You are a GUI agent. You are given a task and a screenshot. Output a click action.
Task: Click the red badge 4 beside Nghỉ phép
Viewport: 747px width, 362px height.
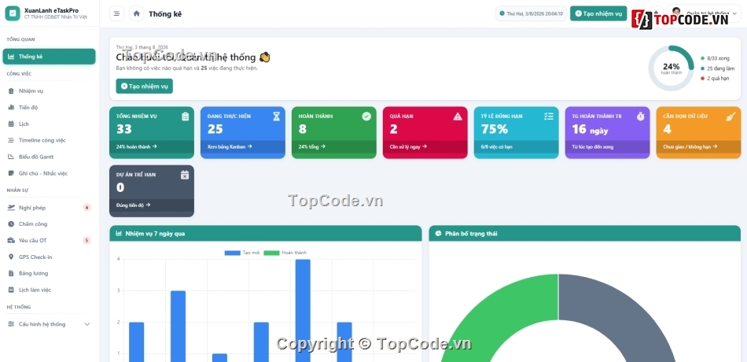86,208
